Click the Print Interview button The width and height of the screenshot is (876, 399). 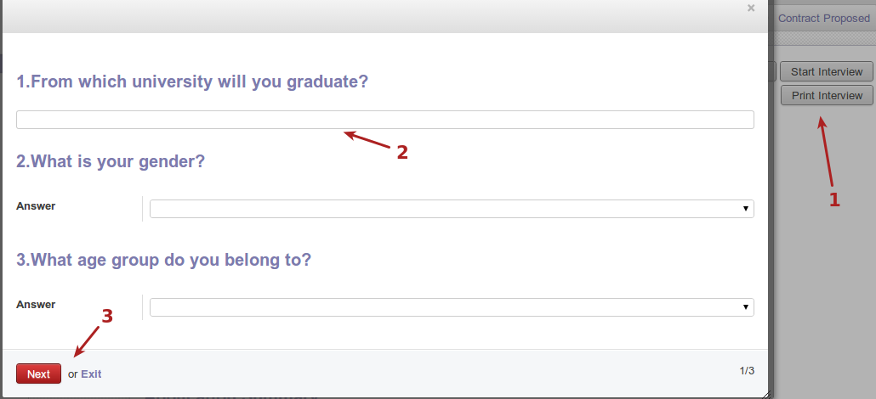[827, 96]
